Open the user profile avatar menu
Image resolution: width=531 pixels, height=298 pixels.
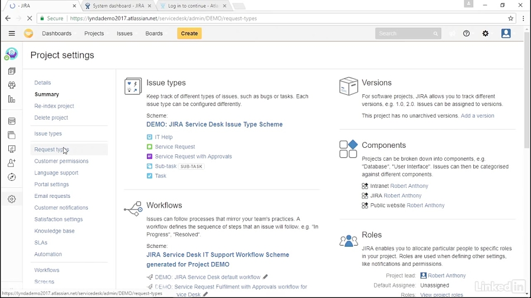(x=506, y=34)
